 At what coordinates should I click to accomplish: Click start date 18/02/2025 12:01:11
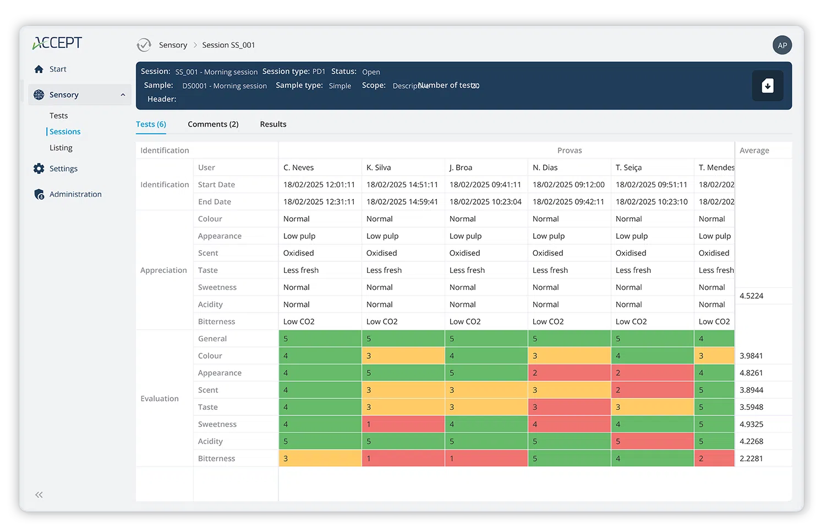tap(319, 184)
